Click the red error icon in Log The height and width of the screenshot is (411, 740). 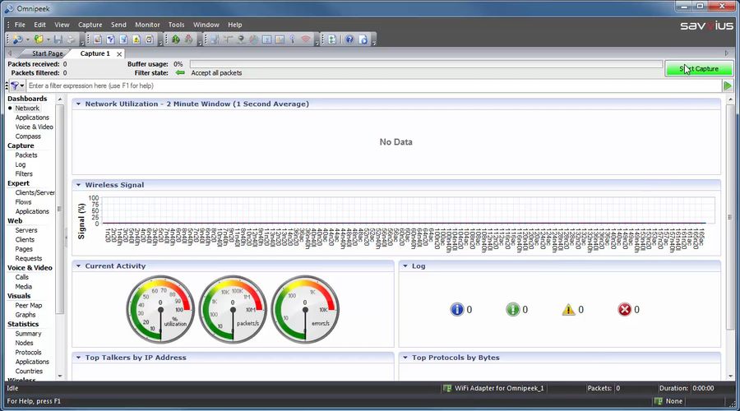[624, 310]
